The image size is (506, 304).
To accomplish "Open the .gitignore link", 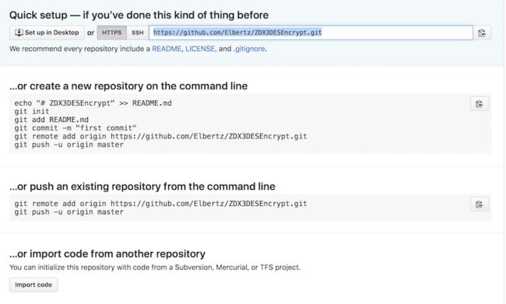I will tap(249, 49).
